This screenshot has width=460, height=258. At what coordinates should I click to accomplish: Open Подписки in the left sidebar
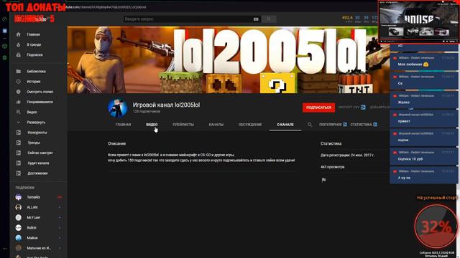pyautogui.click(x=34, y=55)
